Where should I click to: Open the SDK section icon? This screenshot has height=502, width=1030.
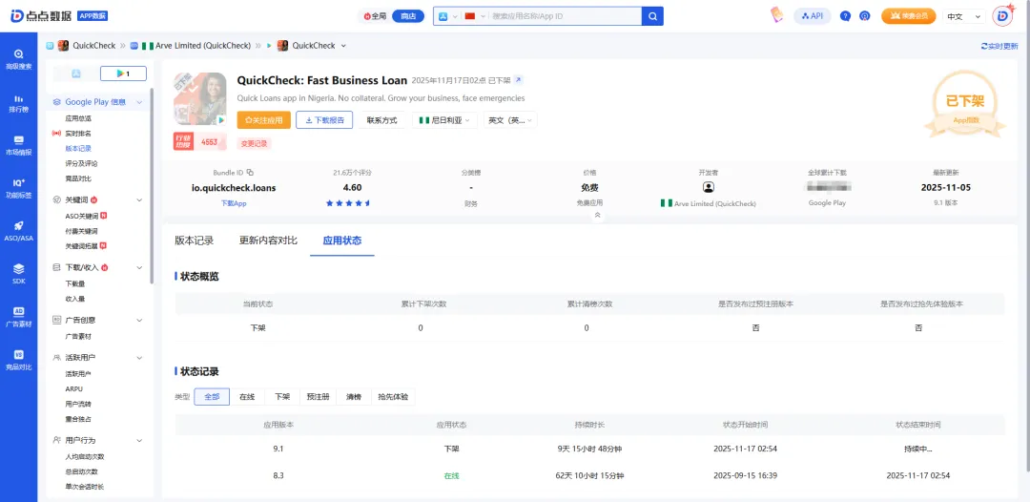point(18,273)
